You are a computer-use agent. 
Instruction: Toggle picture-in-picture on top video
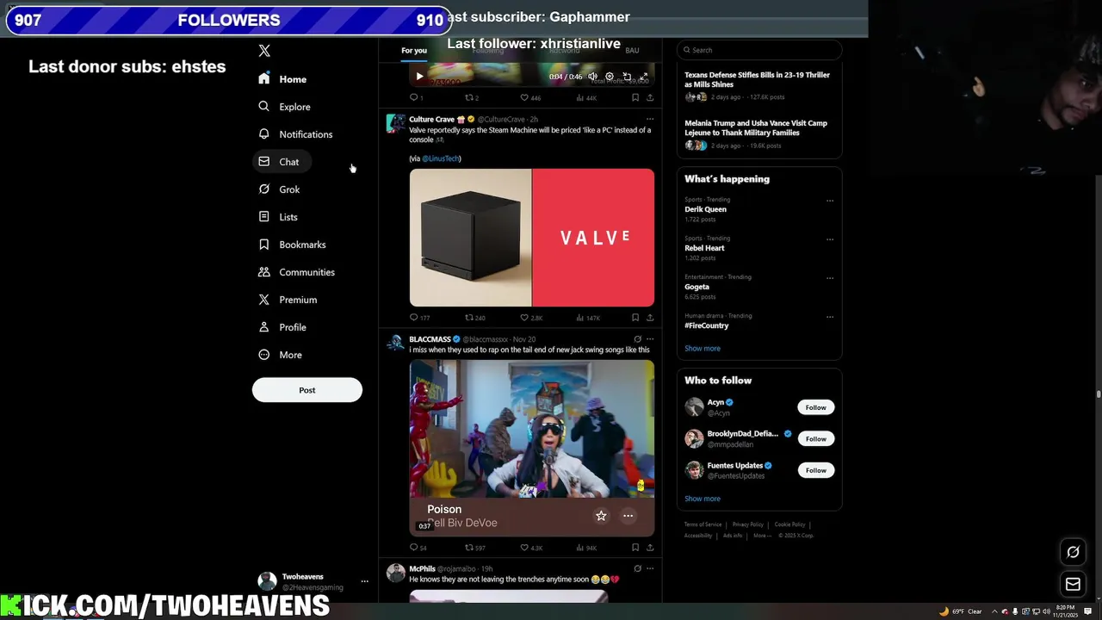click(x=627, y=77)
